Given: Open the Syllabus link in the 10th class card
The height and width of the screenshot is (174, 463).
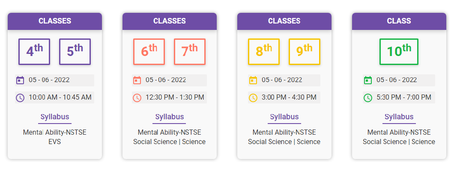Looking at the screenshot, I should click(399, 117).
